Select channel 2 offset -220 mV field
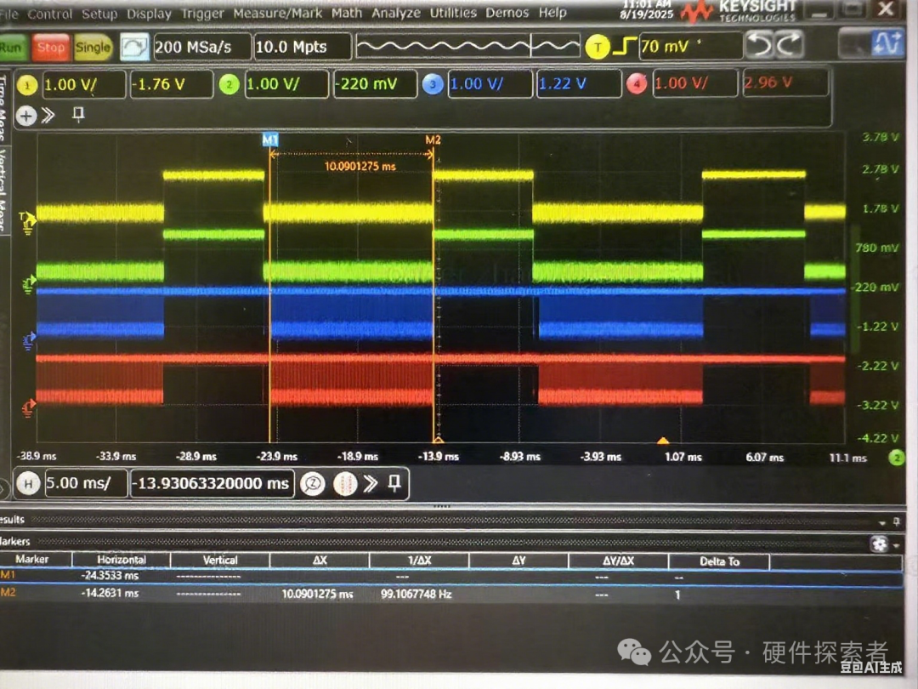 tap(375, 83)
